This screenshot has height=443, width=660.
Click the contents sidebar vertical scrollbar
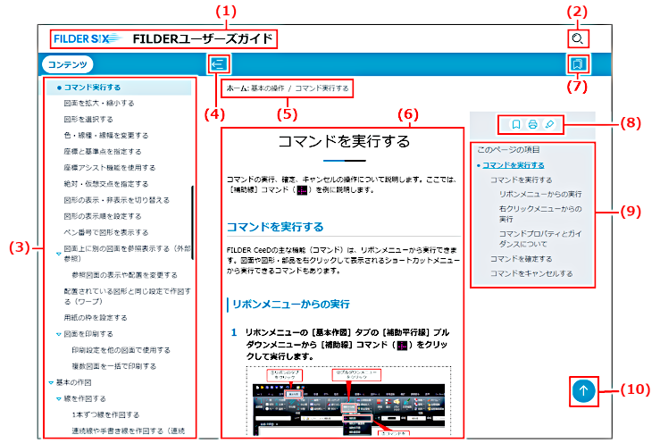193,221
